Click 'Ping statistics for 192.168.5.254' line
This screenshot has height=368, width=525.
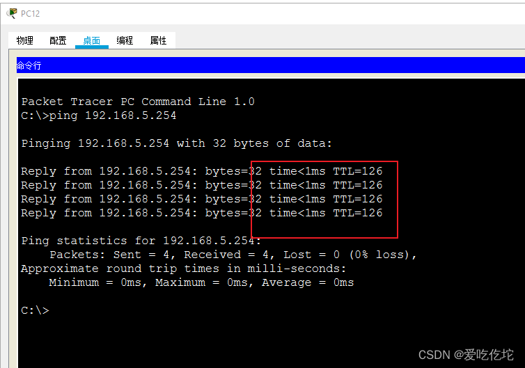pos(141,241)
